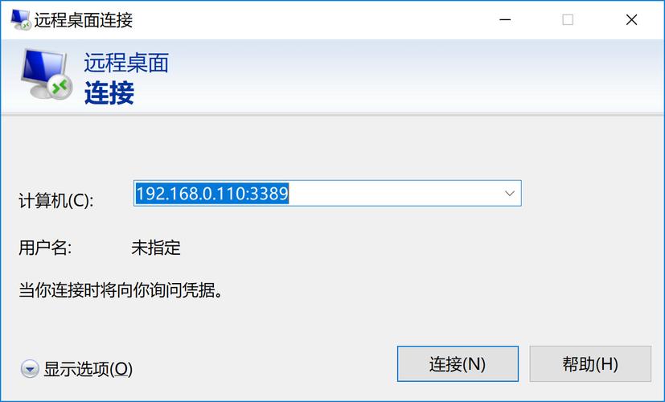Click the 当你连接时将向你询问凭据 message
The image size is (665, 402).
tap(121, 290)
